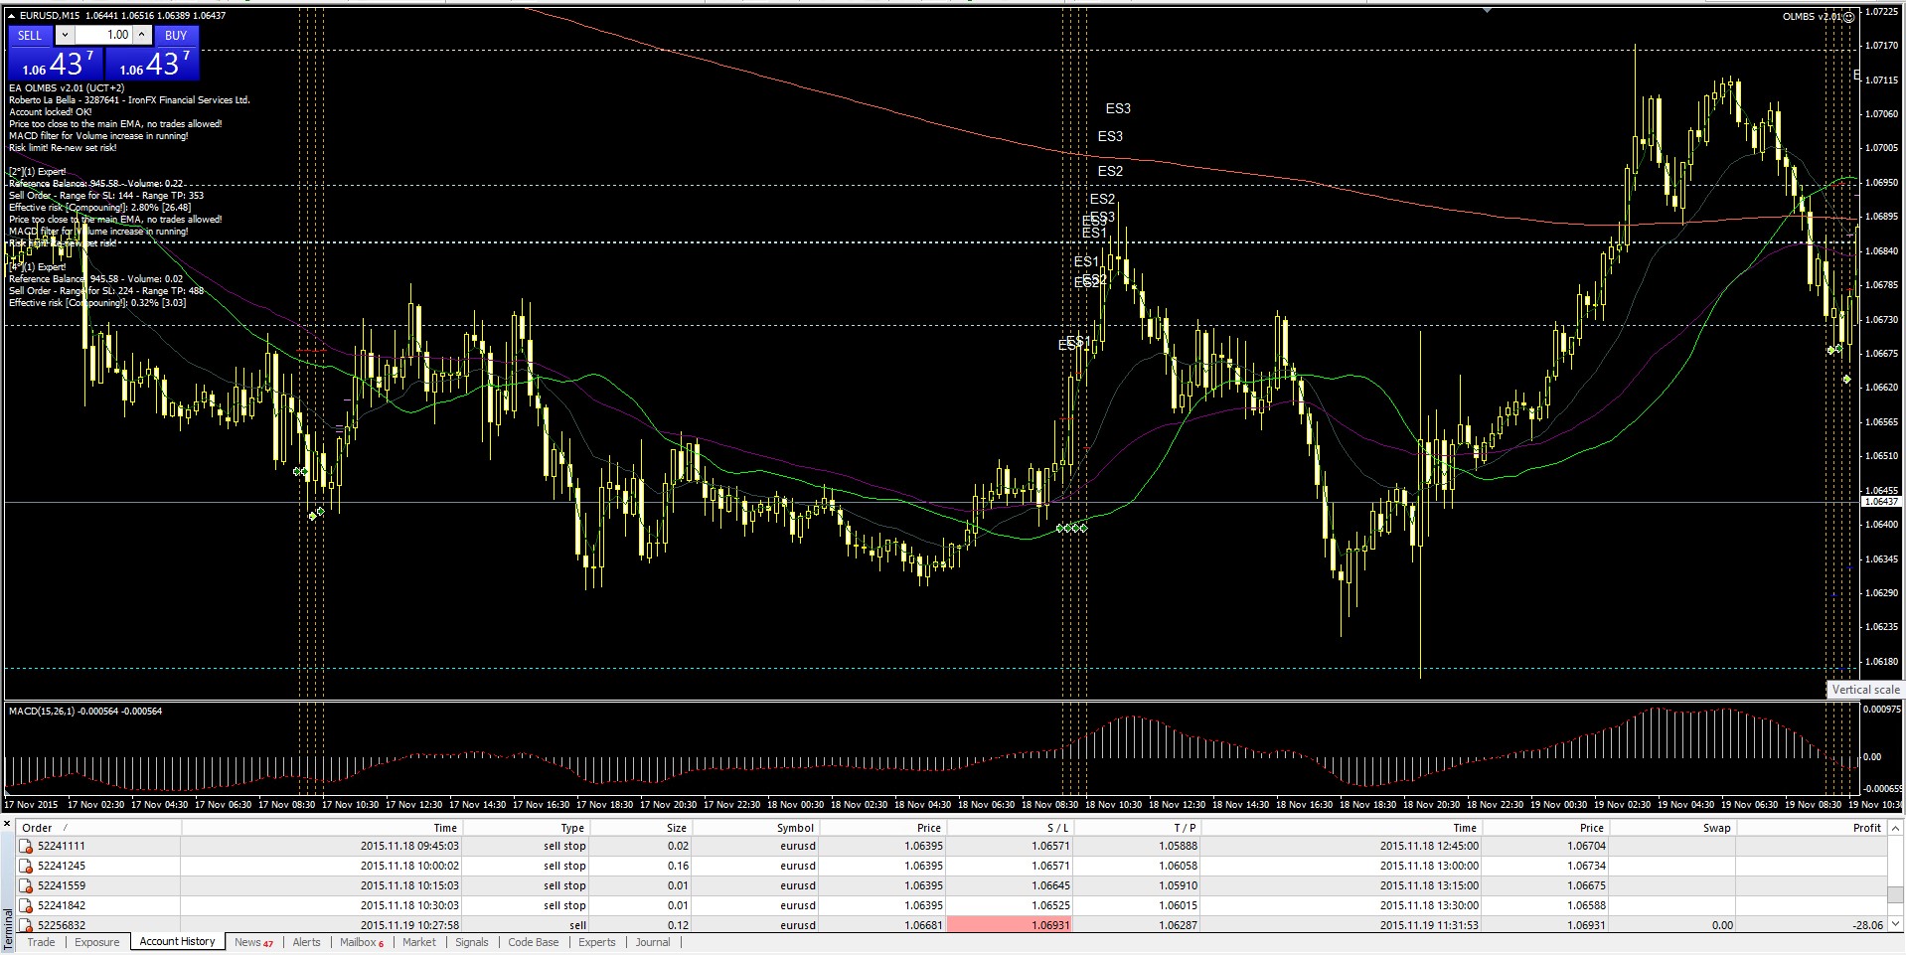Click the EURUSD,M15 chart title
The width and height of the screenshot is (1906, 955).
tap(50, 16)
